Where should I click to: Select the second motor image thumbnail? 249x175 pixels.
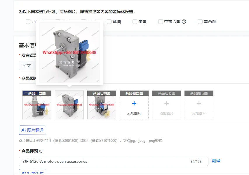tap(69, 105)
